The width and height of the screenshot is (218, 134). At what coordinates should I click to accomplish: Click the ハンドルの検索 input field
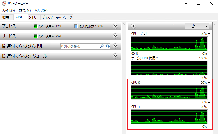[80, 46]
